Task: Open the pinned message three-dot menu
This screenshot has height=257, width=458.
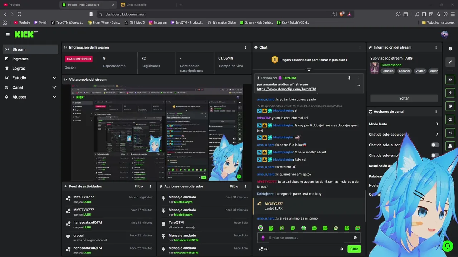Action: 359,78
